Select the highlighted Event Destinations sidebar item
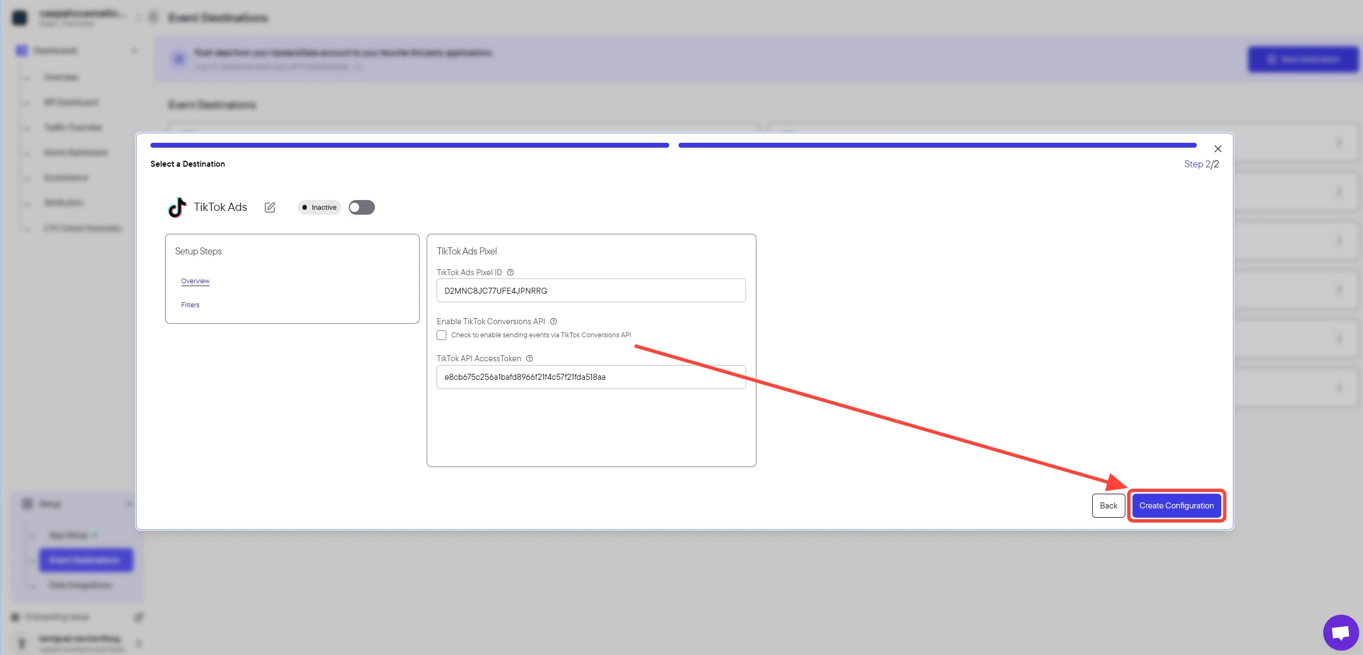1363x655 pixels. (x=86, y=560)
